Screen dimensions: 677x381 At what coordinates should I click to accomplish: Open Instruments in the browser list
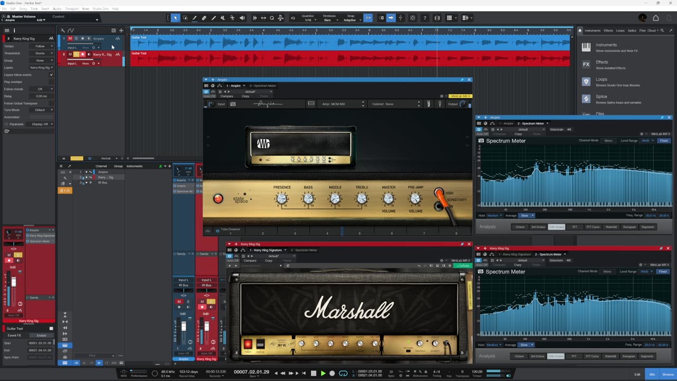coord(606,45)
